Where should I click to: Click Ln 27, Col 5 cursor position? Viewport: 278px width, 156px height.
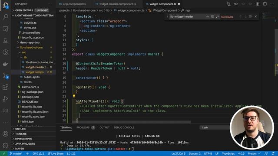[x=179, y=153]
